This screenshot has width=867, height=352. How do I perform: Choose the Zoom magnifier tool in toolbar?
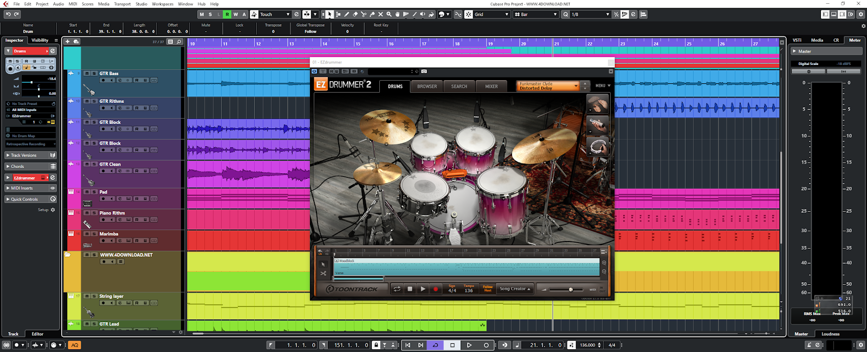pyautogui.click(x=389, y=14)
